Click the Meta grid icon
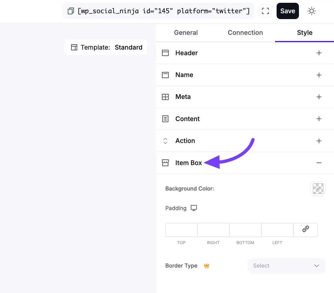The height and width of the screenshot is (293, 334). (x=165, y=97)
